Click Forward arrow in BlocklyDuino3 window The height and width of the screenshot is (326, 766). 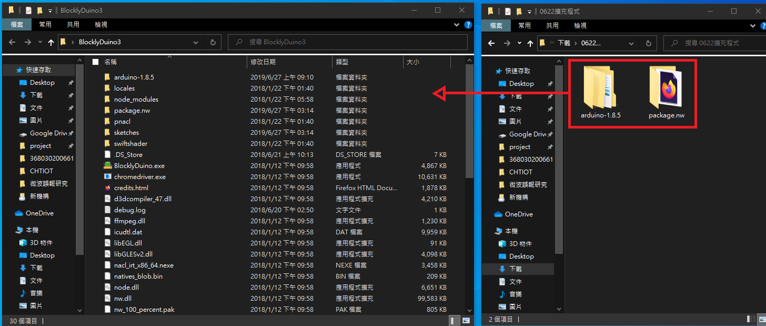27,42
